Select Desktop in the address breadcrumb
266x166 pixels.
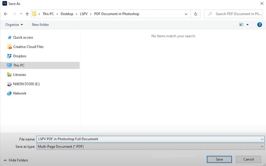pyautogui.click(x=67, y=14)
